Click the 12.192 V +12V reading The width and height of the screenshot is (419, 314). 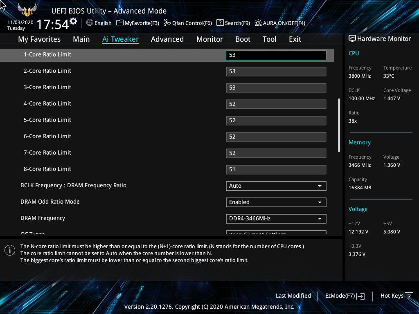click(358, 232)
